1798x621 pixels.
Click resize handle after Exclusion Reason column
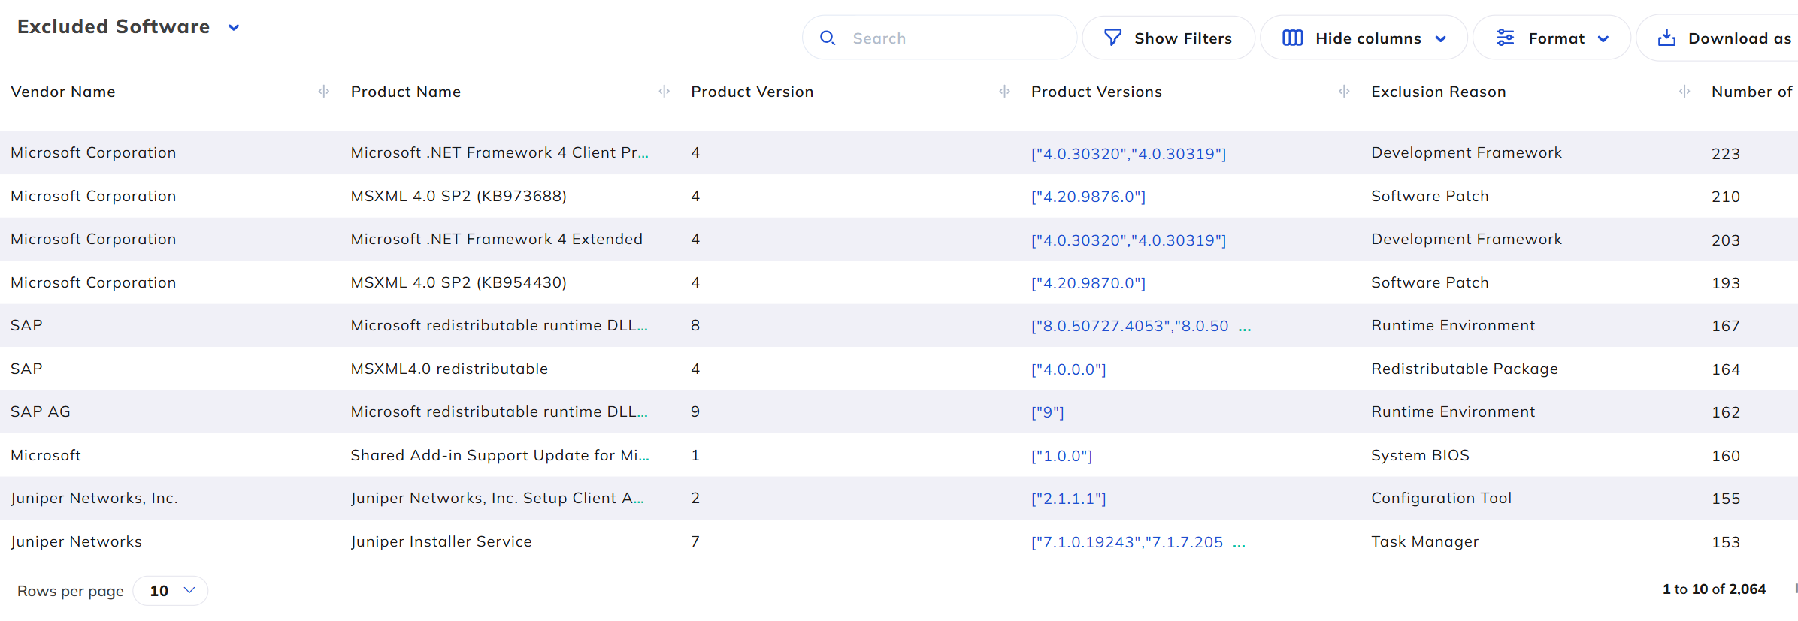tap(1684, 92)
